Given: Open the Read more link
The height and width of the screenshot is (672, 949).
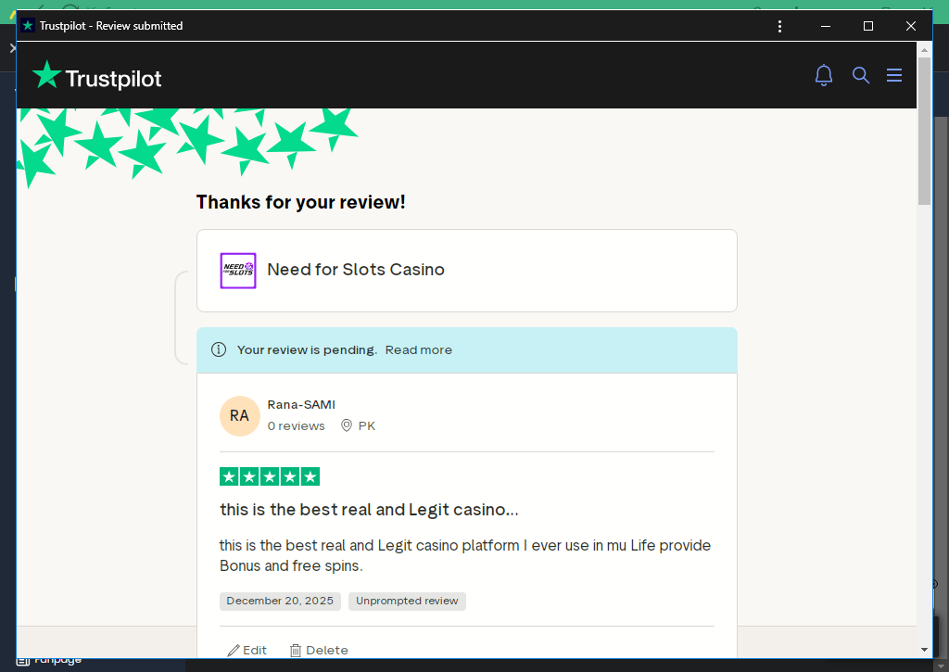Looking at the screenshot, I should [418, 350].
